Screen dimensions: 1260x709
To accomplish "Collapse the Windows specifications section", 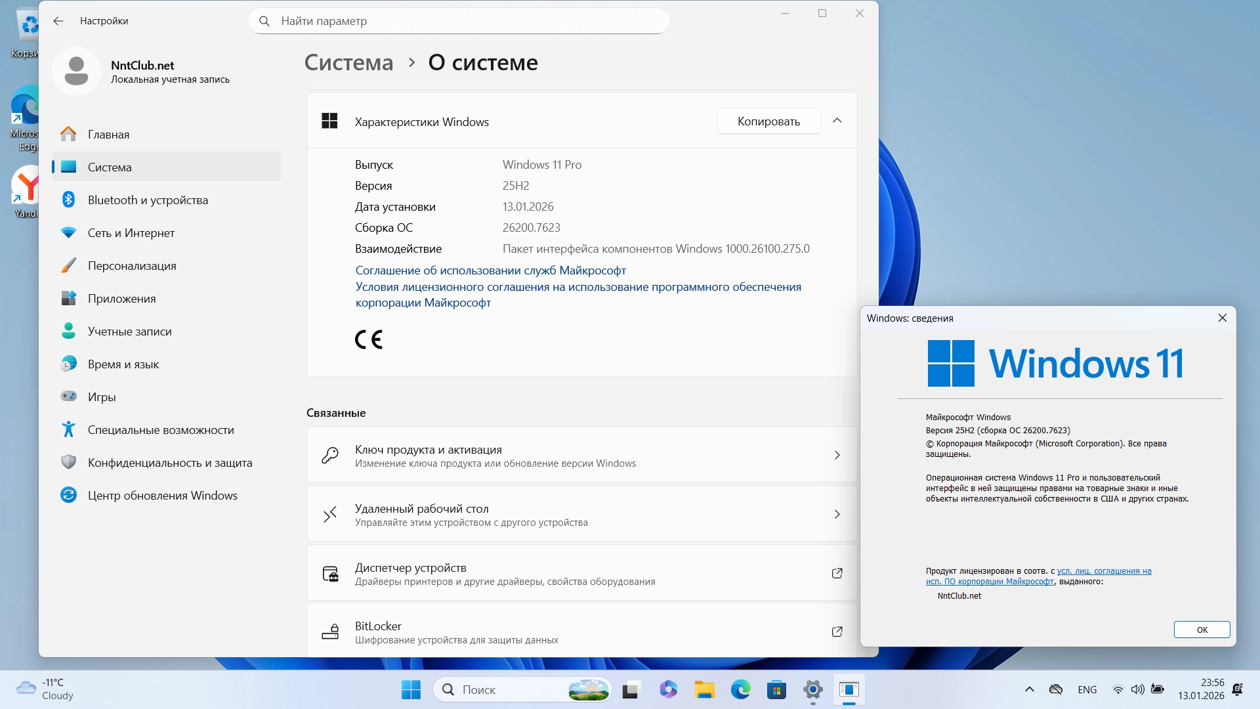I will click(x=837, y=121).
